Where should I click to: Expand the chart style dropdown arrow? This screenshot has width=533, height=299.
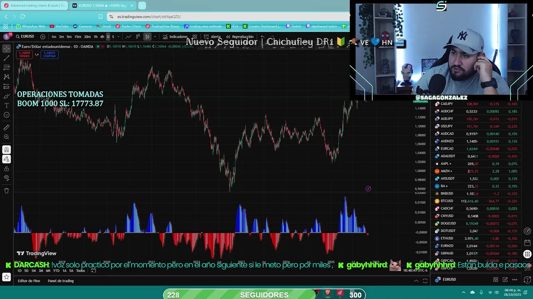[155, 37]
